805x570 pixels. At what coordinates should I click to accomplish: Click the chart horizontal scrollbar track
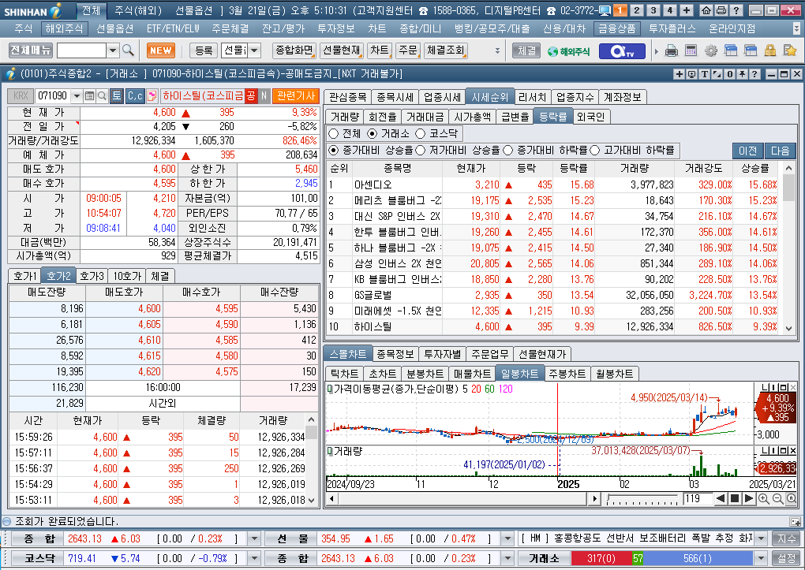[x=463, y=499]
